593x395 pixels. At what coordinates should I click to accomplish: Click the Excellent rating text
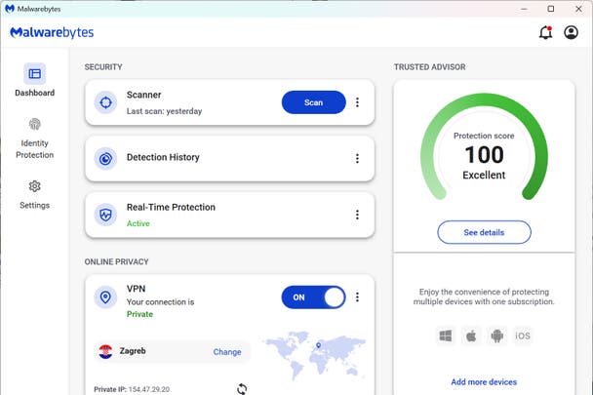point(484,176)
